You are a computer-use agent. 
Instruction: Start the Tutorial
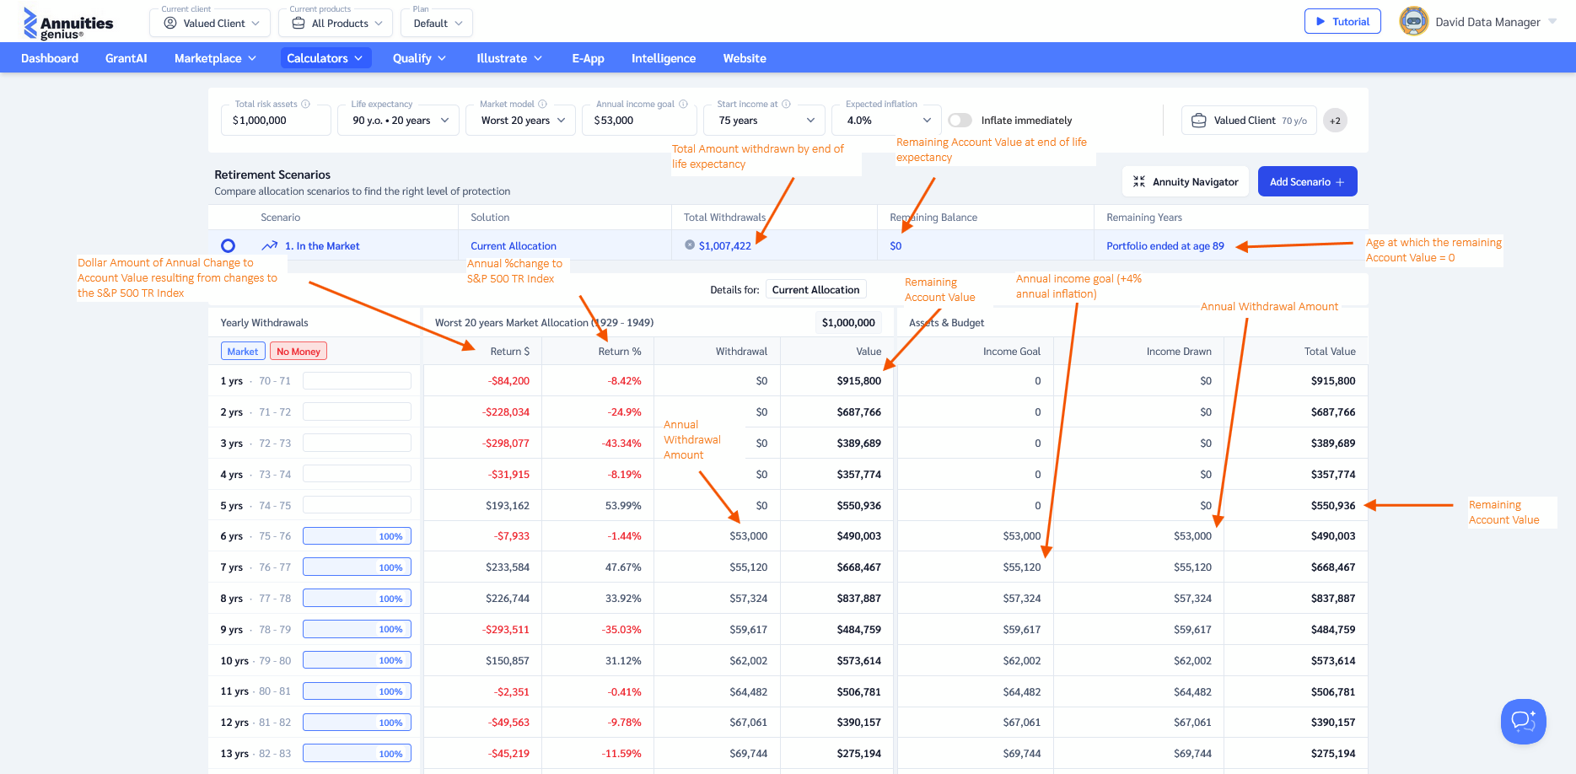point(1342,21)
